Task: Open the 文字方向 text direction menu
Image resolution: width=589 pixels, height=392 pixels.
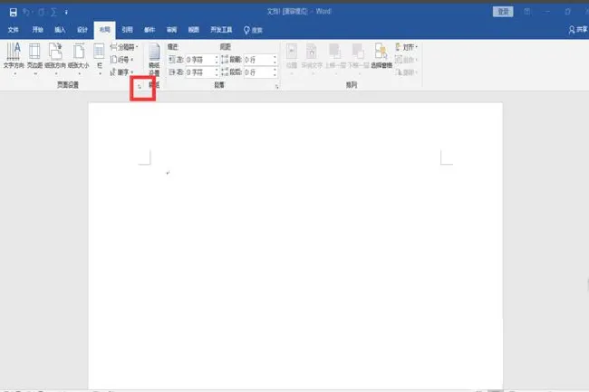Action: [x=14, y=58]
